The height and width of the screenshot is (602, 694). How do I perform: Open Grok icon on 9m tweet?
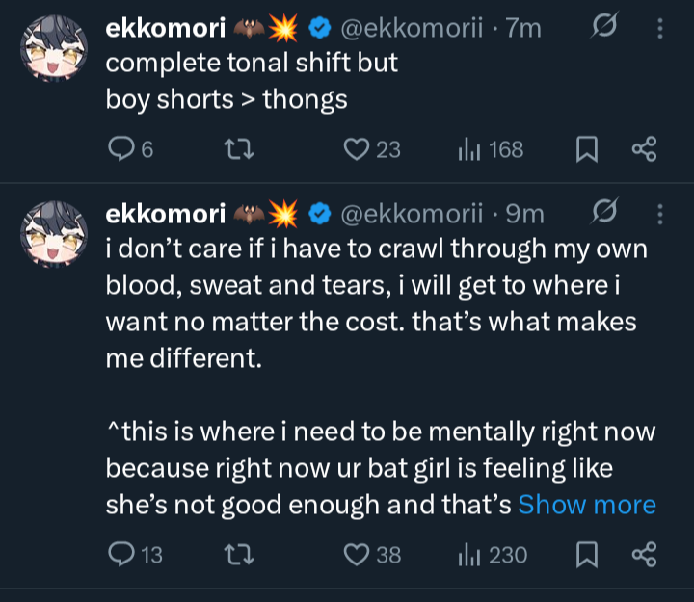(x=604, y=212)
